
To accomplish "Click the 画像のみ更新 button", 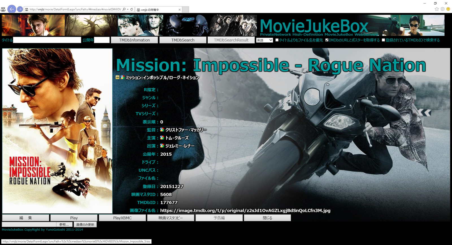I will coord(85,224).
